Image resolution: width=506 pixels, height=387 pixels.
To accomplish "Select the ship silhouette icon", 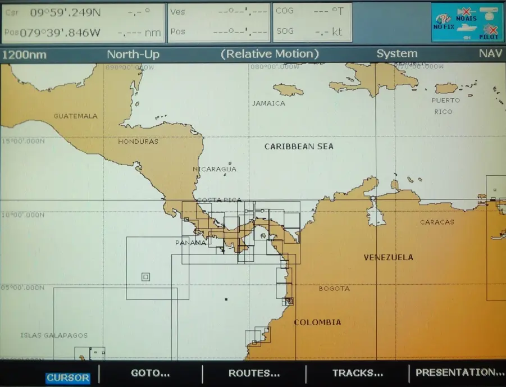I will click(x=466, y=28).
